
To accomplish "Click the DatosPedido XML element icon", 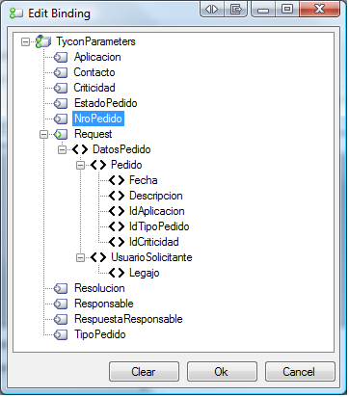I will tap(80, 149).
